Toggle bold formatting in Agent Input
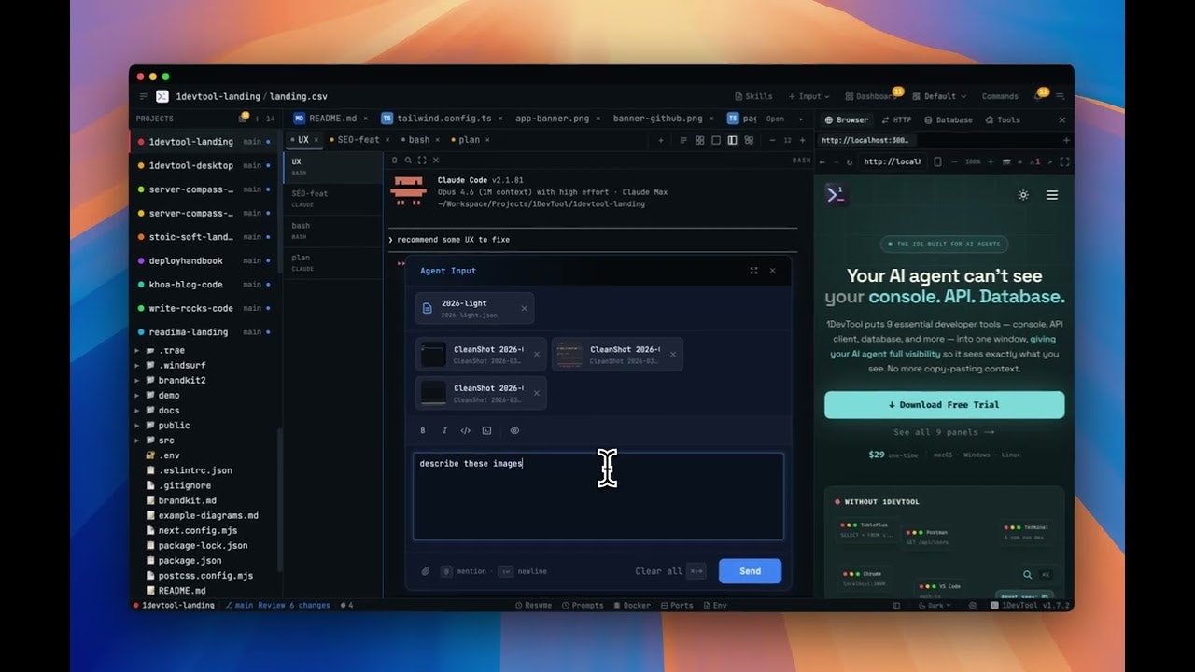The height and width of the screenshot is (672, 1195). pos(423,430)
